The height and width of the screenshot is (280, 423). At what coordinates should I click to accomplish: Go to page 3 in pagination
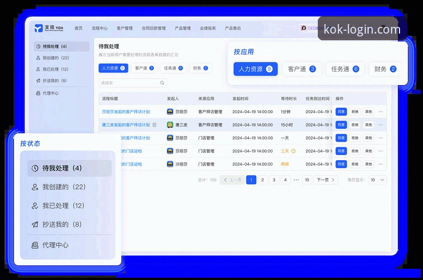click(274, 180)
